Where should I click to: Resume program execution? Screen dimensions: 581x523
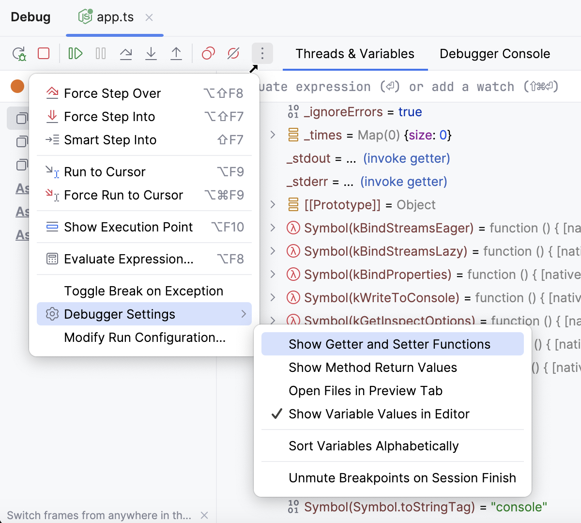[x=75, y=53]
